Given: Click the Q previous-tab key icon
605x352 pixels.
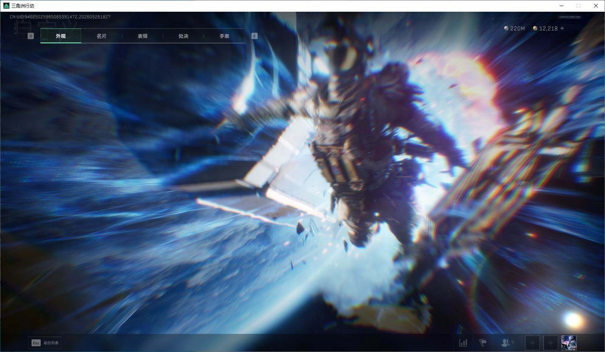Looking at the screenshot, I should tap(31, 36).
